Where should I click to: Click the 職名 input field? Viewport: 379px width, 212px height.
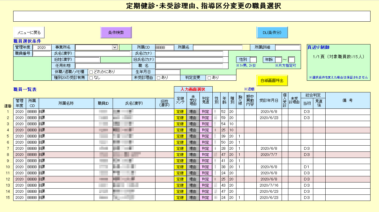(x=189, y=66)
